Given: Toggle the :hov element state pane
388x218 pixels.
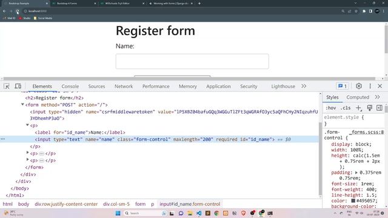Looking at the screenshot, I should coord(331,108).
